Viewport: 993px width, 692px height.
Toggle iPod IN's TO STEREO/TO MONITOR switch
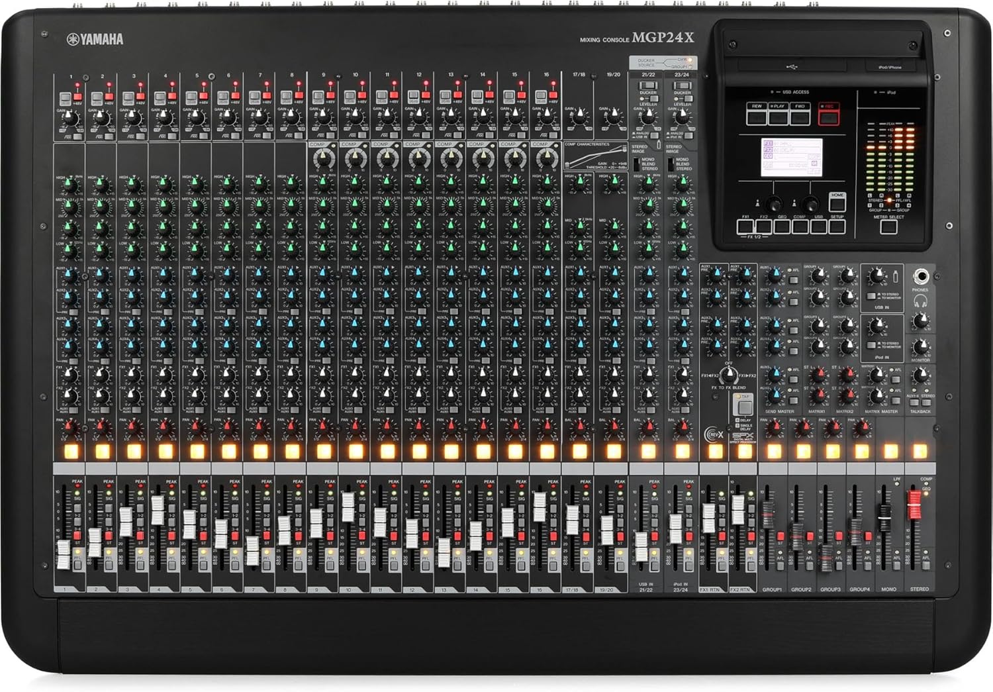(870, 346)
